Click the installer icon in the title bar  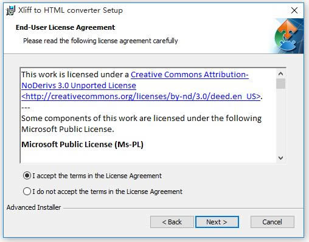point(10,10)
